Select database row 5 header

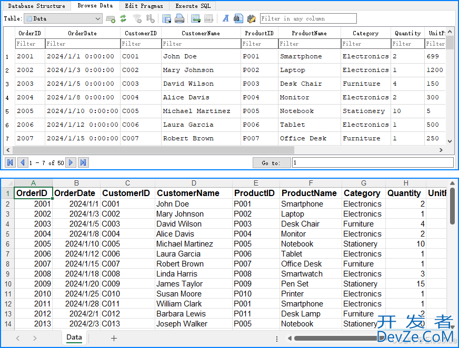point(7,111)
